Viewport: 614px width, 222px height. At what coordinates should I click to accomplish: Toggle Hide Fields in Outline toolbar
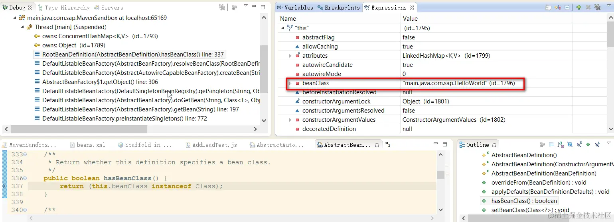click(570, 145)
